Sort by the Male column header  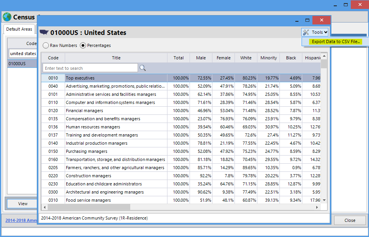201,58
